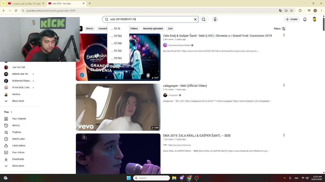This screenshot has height=182, width=325.
Task: Pick the suggestion ending in 91763
Action: point(118,58)
